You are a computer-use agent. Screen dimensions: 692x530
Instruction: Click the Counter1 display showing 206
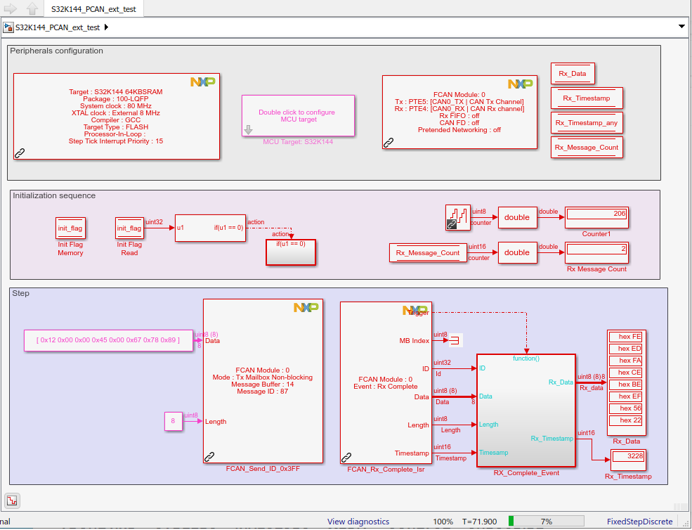[x=596, y=218]
